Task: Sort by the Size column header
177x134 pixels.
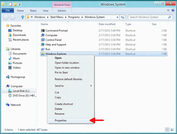Action: coord(159,24)
